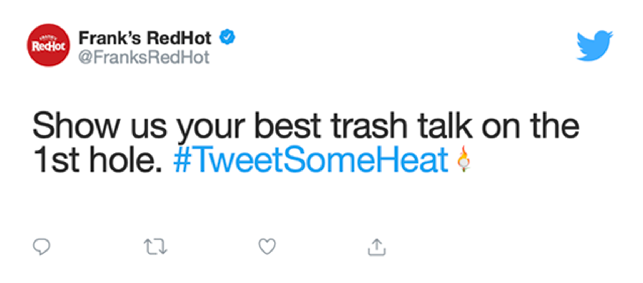Open the #TweetSomeHeat hashtag link
Screen dimensions: 643x283
click(311, 160)
